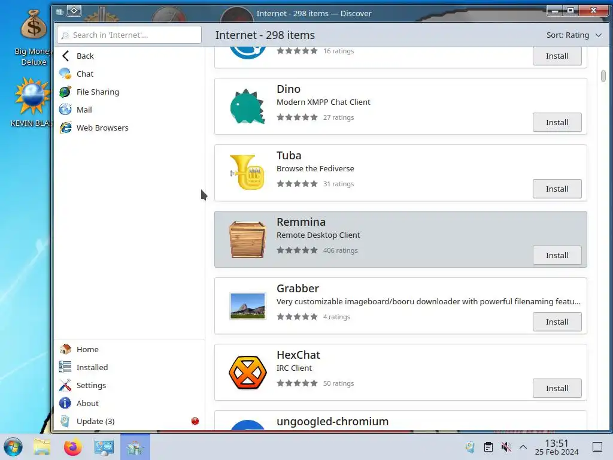Open clipboard tray icon
The image size is (613, 460).
coord(488,447)
